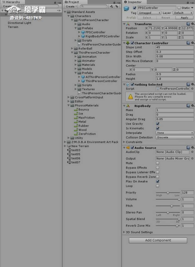Viewport: 195px width, 267px height.
Task: Open script component gear settings menu
Action: (193, 84)
